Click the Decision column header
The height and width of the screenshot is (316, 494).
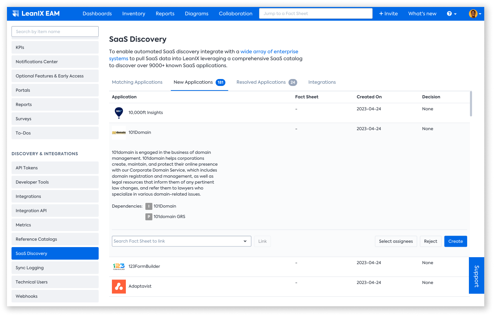coord(431,97)
